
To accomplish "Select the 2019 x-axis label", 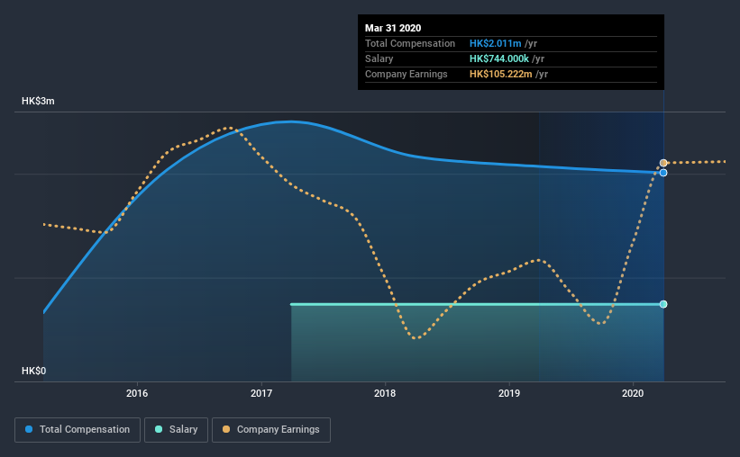I will pos(508,393).
